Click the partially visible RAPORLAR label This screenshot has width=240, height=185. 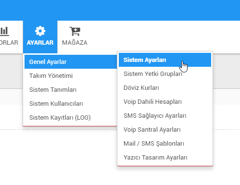pos(9,43)
